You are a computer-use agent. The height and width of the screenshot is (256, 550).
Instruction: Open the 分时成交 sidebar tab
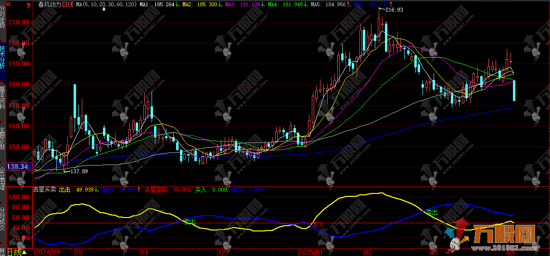click(3, 219)
